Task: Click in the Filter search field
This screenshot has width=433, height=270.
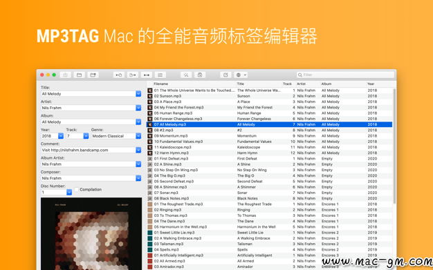Action: pyautogui.click(x=345, y=75)
